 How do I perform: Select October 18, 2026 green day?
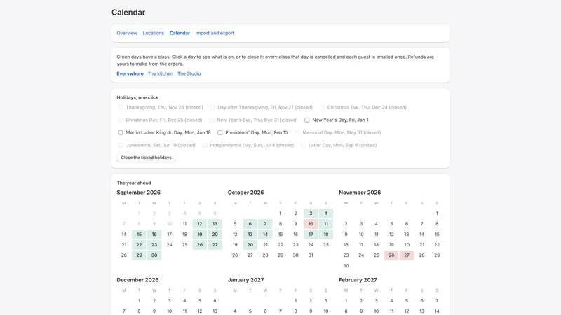coord(325,234)
